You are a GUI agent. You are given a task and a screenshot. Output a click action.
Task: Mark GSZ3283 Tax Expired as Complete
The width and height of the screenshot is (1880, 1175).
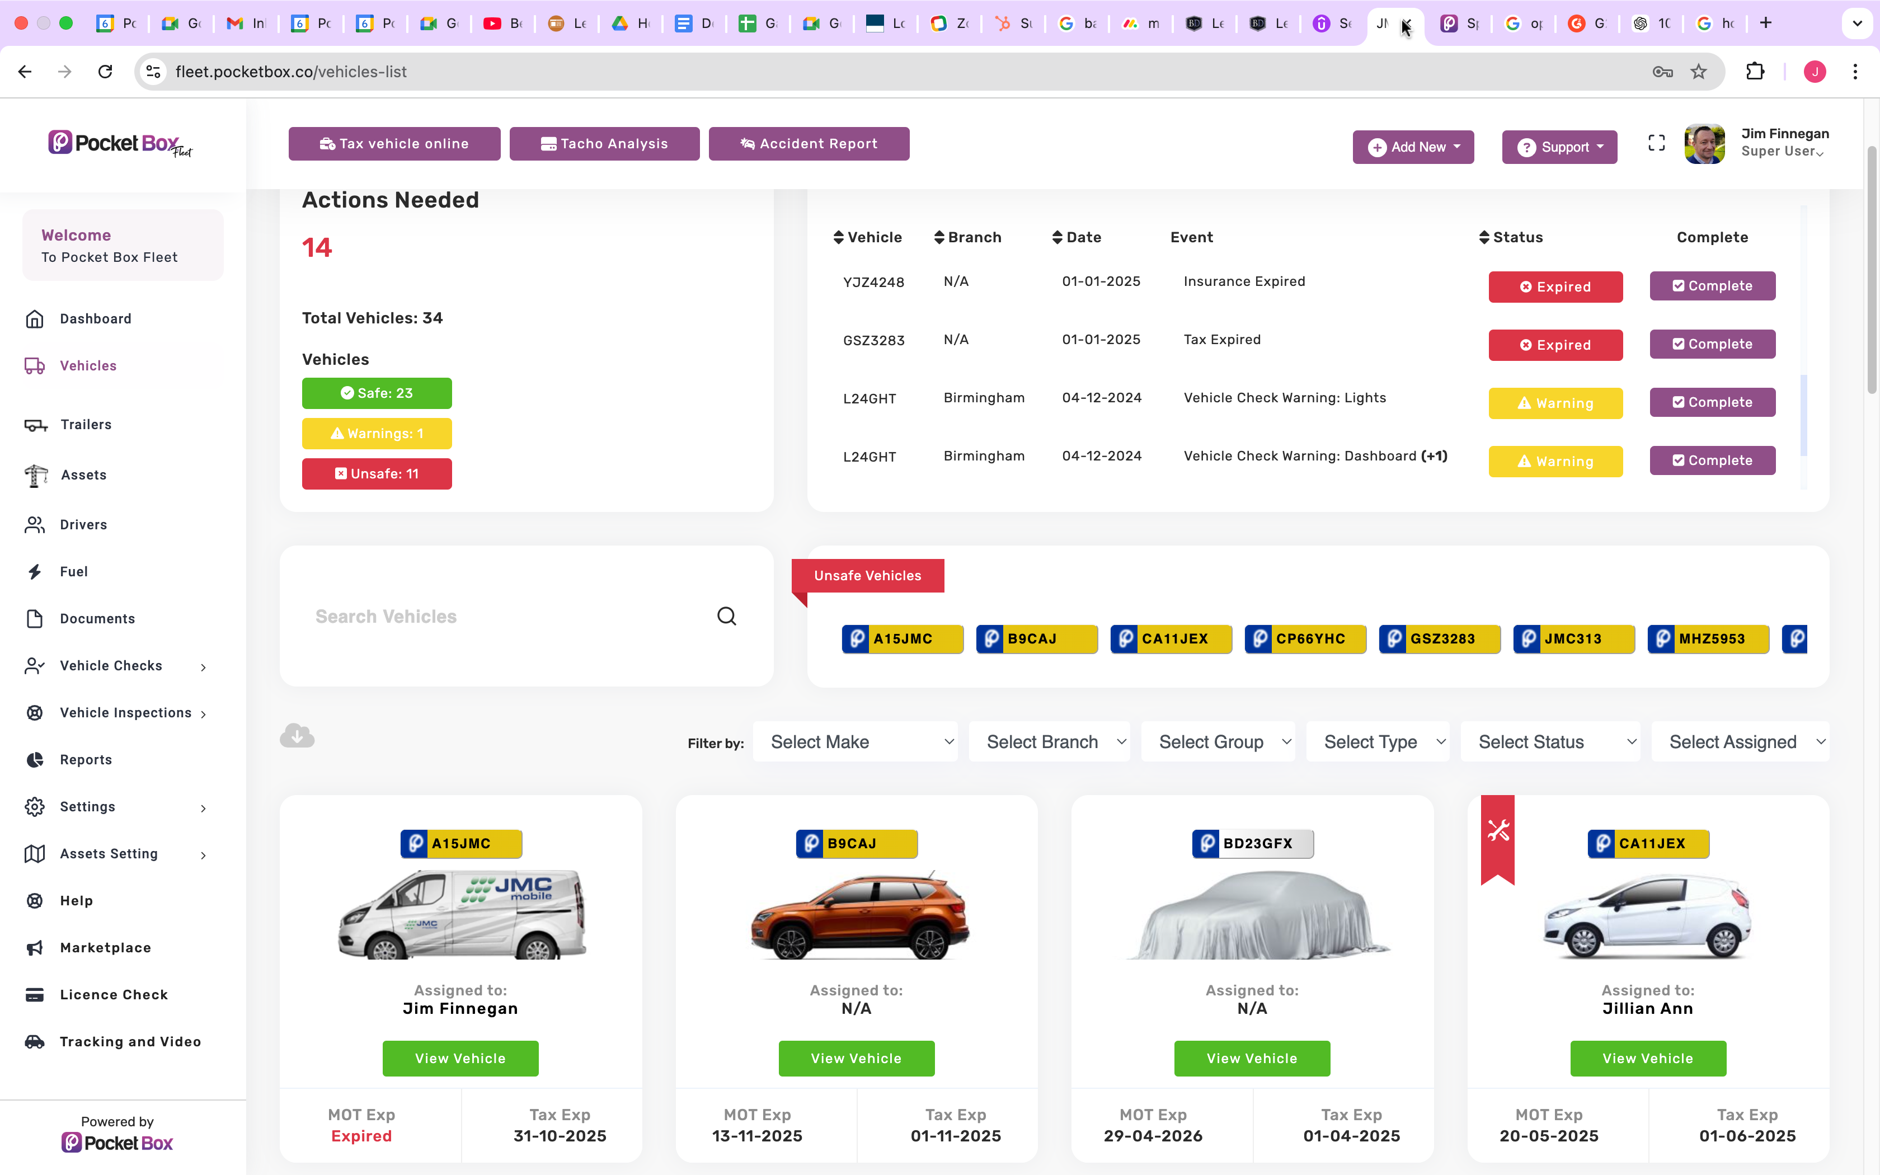pyautogui.click(x=1712, y=344)
